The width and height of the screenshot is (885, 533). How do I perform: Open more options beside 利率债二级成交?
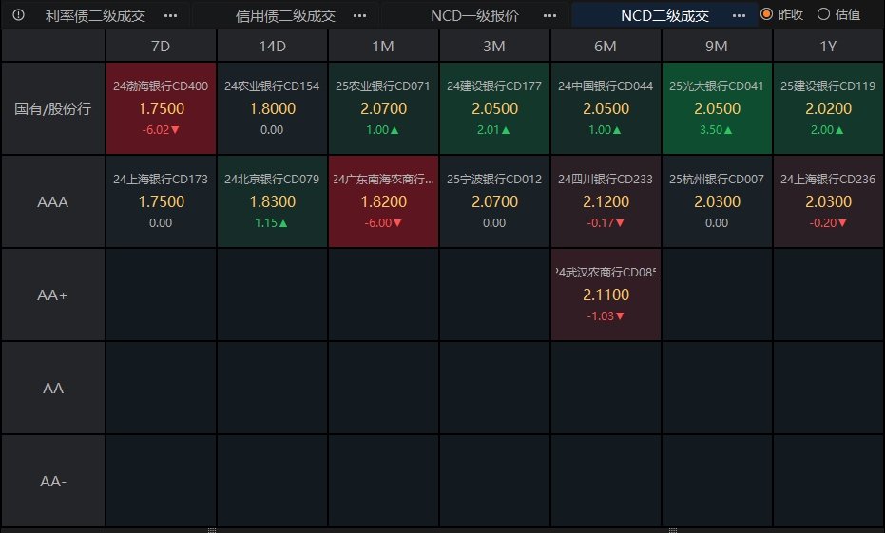(x=170, y=15)
